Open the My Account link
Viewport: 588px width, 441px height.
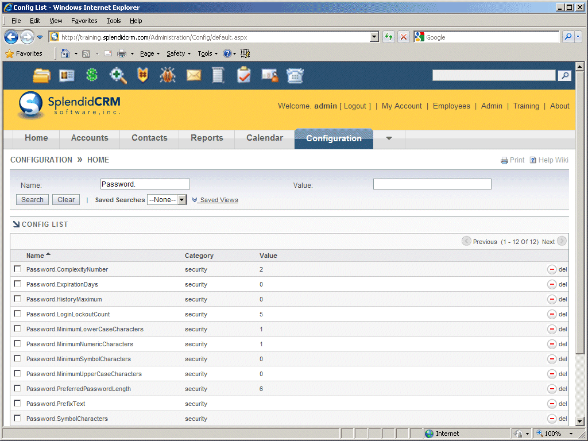pos(401,106)
